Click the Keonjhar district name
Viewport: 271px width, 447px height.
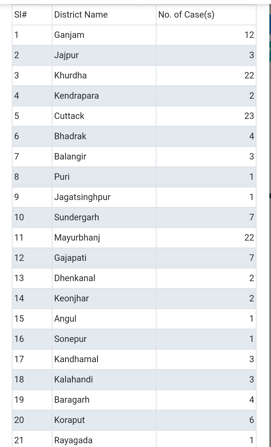tap(71, 298)
